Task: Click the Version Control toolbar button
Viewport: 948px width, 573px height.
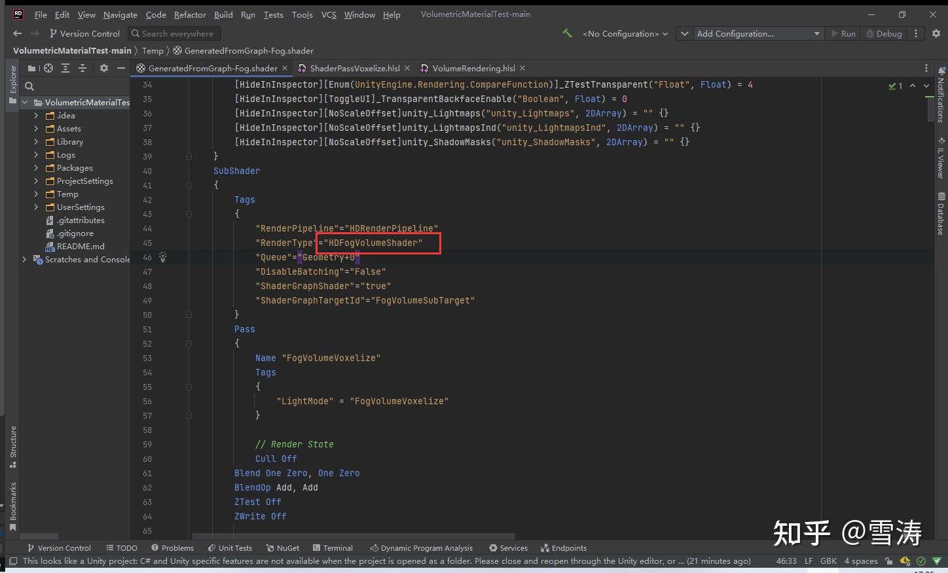Action: [x=84, y=33]
